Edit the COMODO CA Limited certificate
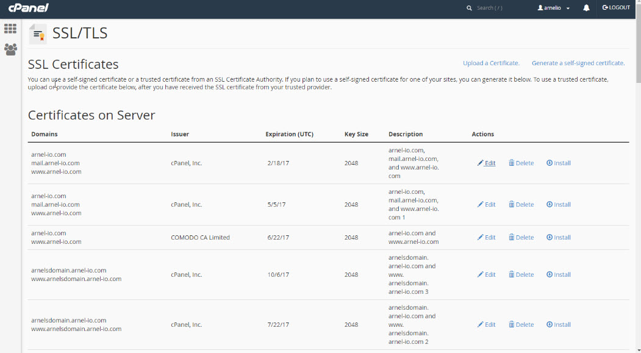The image size is (641, 353). [x=486, y=238]
